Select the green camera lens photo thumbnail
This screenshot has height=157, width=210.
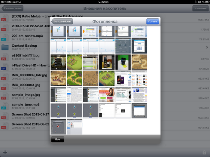(123, 62)
